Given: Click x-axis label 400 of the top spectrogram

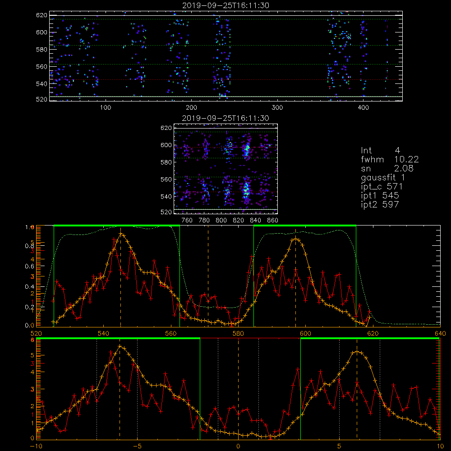Looking at the screenshot, I should click(x=363, y=108).
